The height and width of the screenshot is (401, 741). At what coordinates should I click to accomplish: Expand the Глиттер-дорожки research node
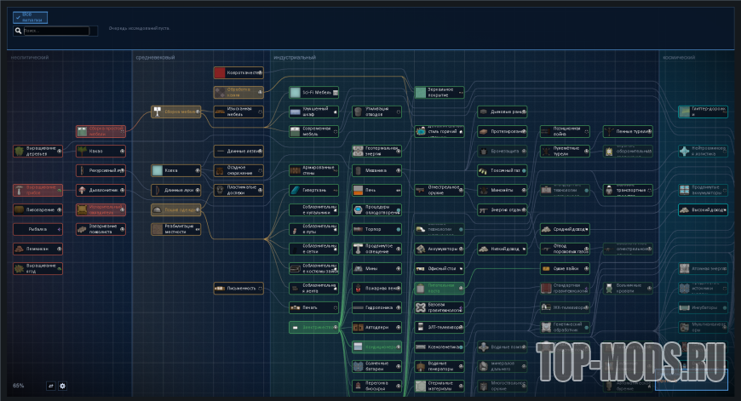pyautogui.click(x=703, y=112)
